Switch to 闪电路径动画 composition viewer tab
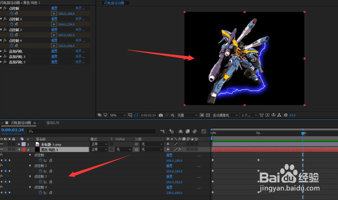338x200 pixels. [x=114, y=3]
